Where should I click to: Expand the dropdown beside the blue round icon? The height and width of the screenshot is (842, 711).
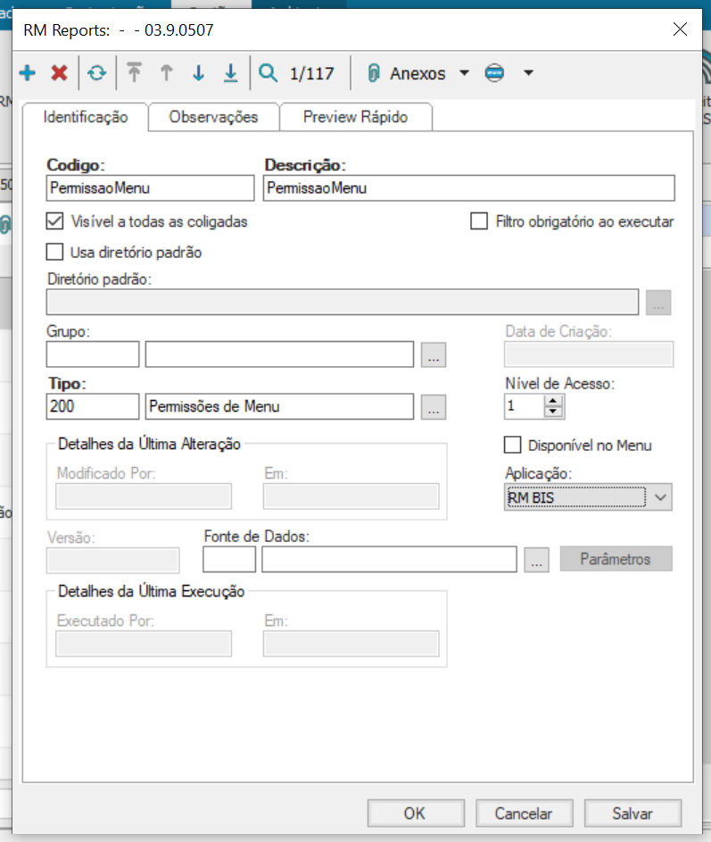[x=528, y=72]
